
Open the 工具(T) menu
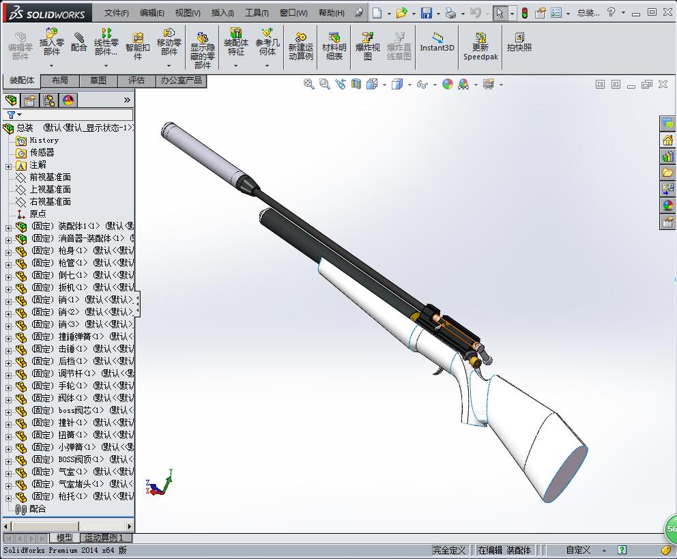point(257,13)
